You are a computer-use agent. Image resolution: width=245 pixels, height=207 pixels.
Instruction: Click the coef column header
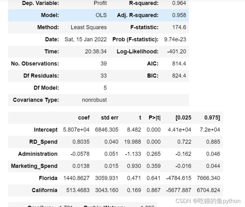[x=84, y=118]
